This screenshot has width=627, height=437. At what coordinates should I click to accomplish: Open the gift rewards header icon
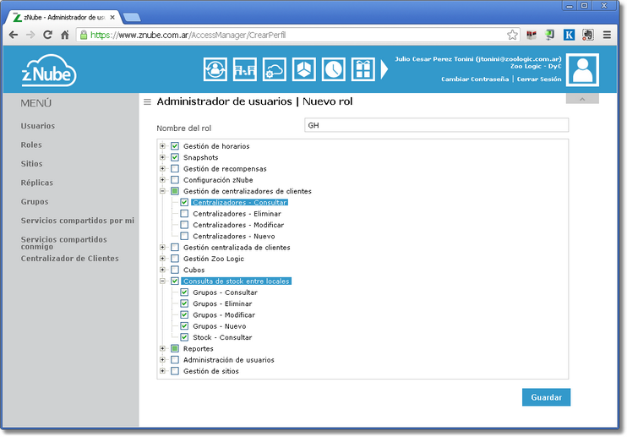[363, 69]
